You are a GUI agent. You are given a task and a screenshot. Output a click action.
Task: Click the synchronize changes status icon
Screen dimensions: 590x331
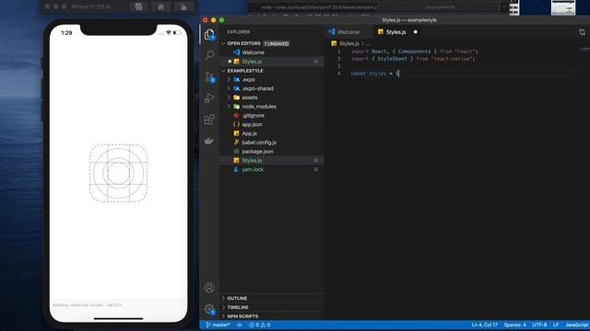click(240, 325)
